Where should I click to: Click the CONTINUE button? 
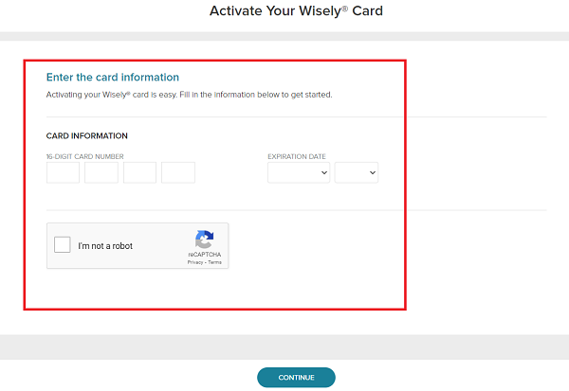(296, 377)
